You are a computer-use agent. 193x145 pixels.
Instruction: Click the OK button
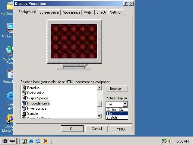point(72,129)
